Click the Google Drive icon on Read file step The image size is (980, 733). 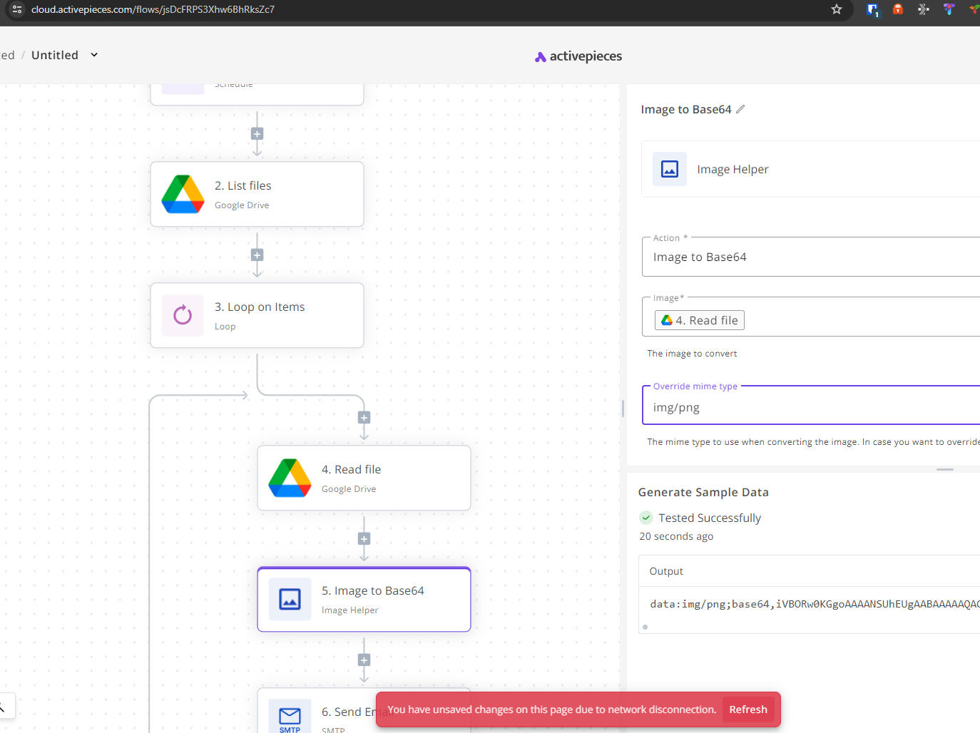290,478
